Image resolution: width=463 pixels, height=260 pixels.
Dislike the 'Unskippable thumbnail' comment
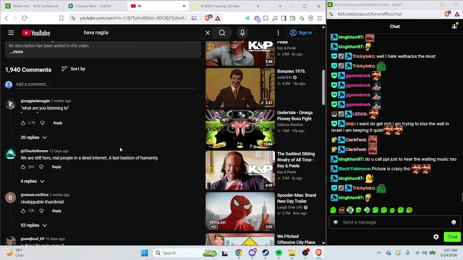tap(41, 211)
